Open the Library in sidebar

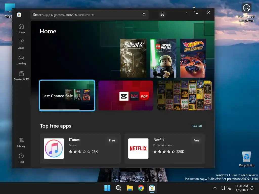(21, 142)
